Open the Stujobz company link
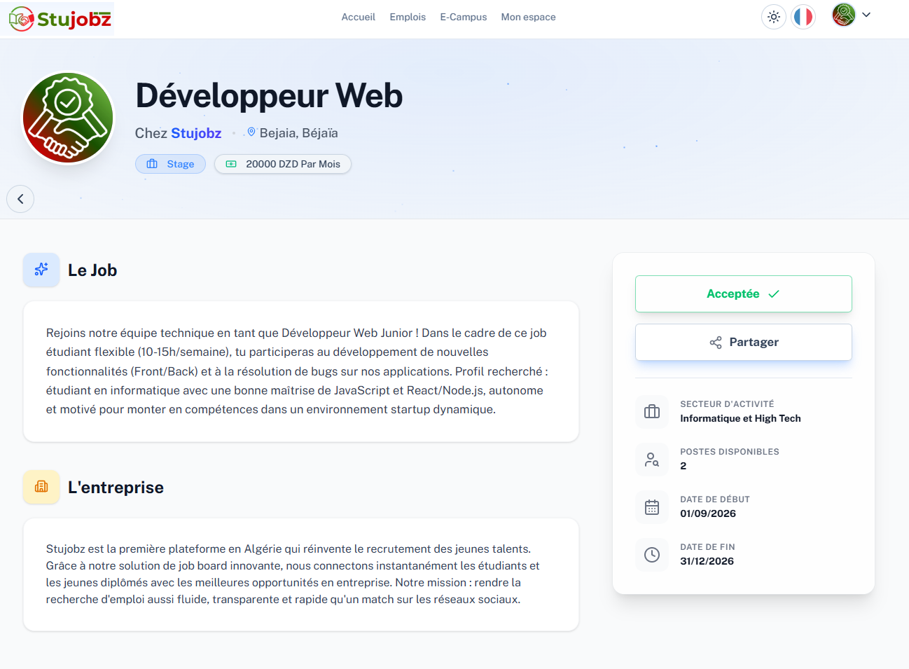 [x=196, y=133]
